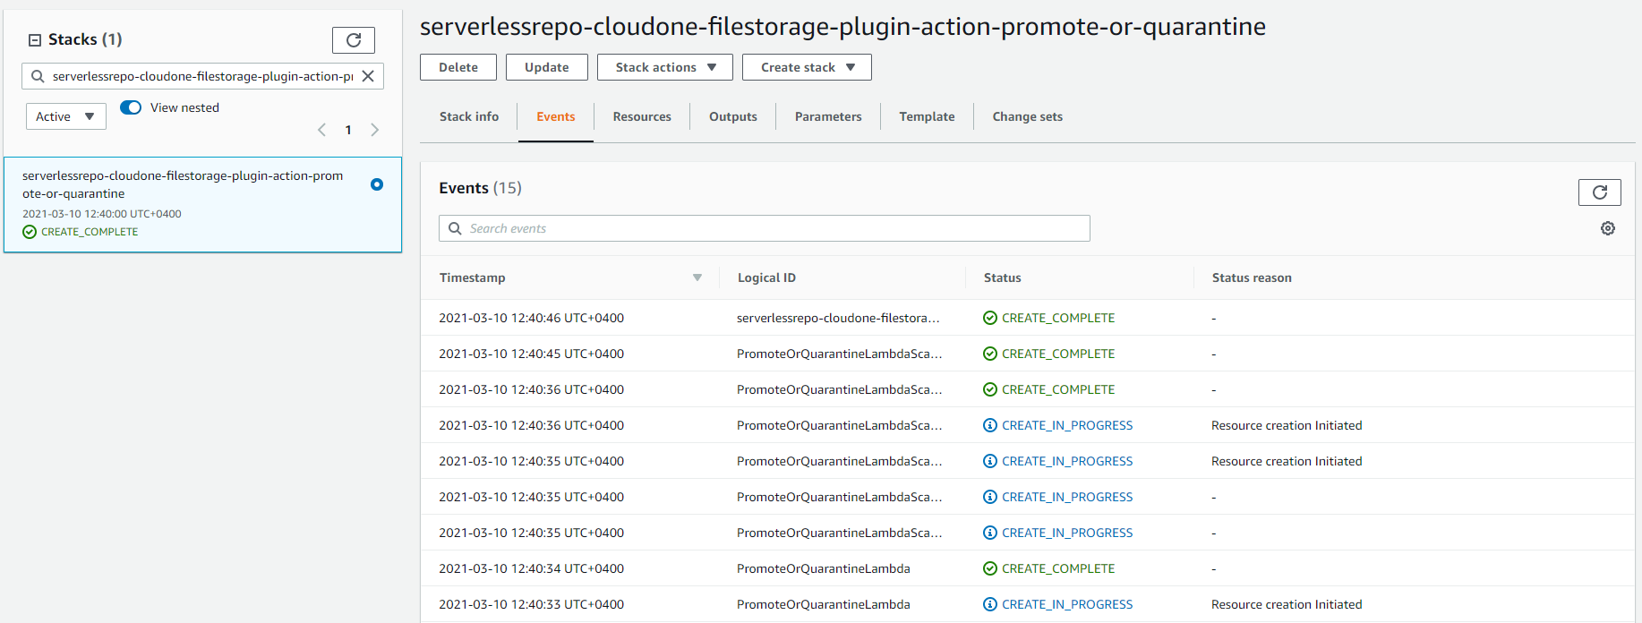The width and height of the screenshot is (1642, 623).
Task: Focus the Search events field
Action: pyautogui.click(x=765, y=228)
